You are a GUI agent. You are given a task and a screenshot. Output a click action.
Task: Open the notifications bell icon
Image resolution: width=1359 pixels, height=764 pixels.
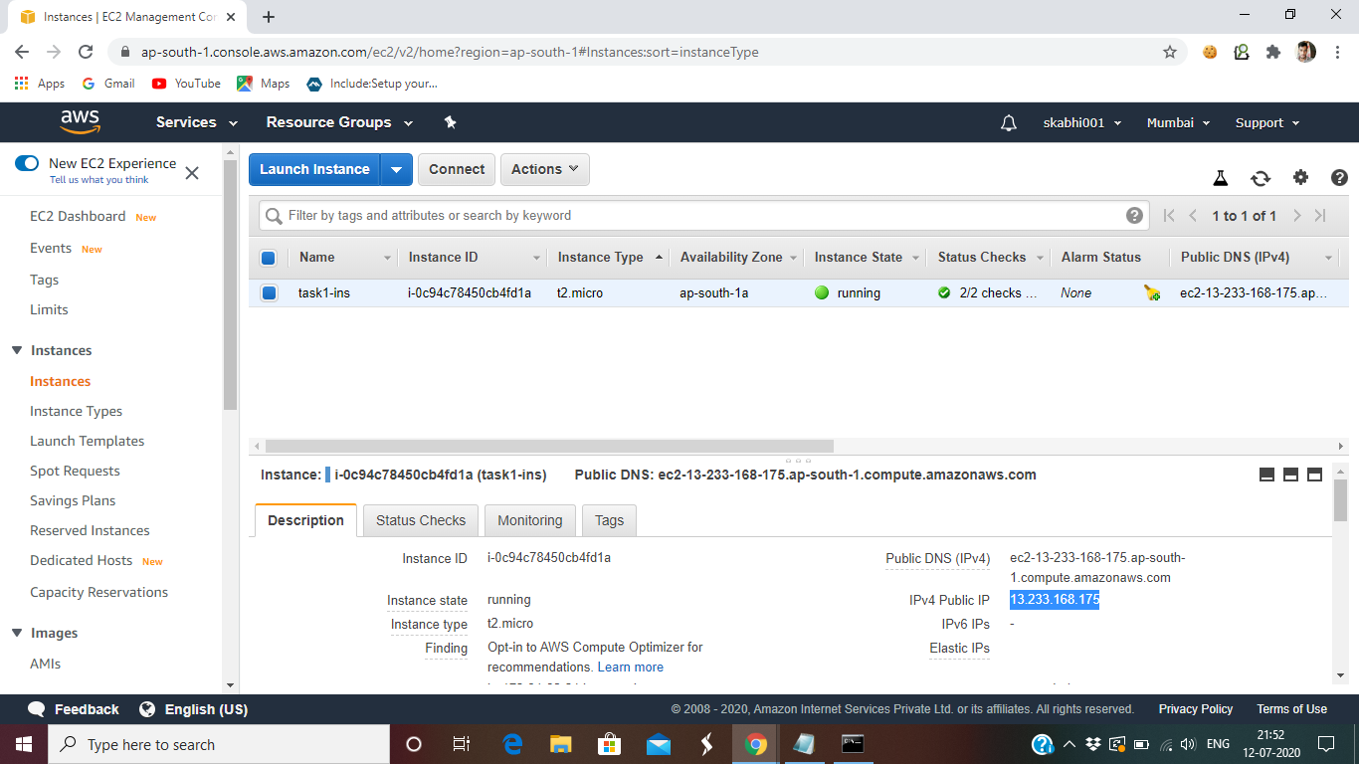(1009, 122)
